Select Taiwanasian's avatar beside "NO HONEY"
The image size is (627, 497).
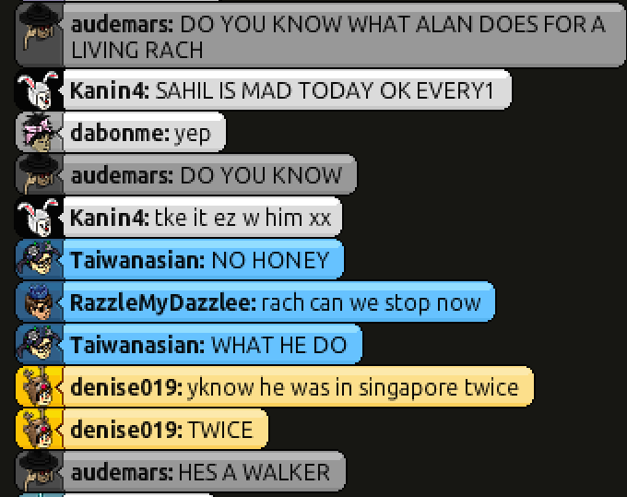(39, 259)
